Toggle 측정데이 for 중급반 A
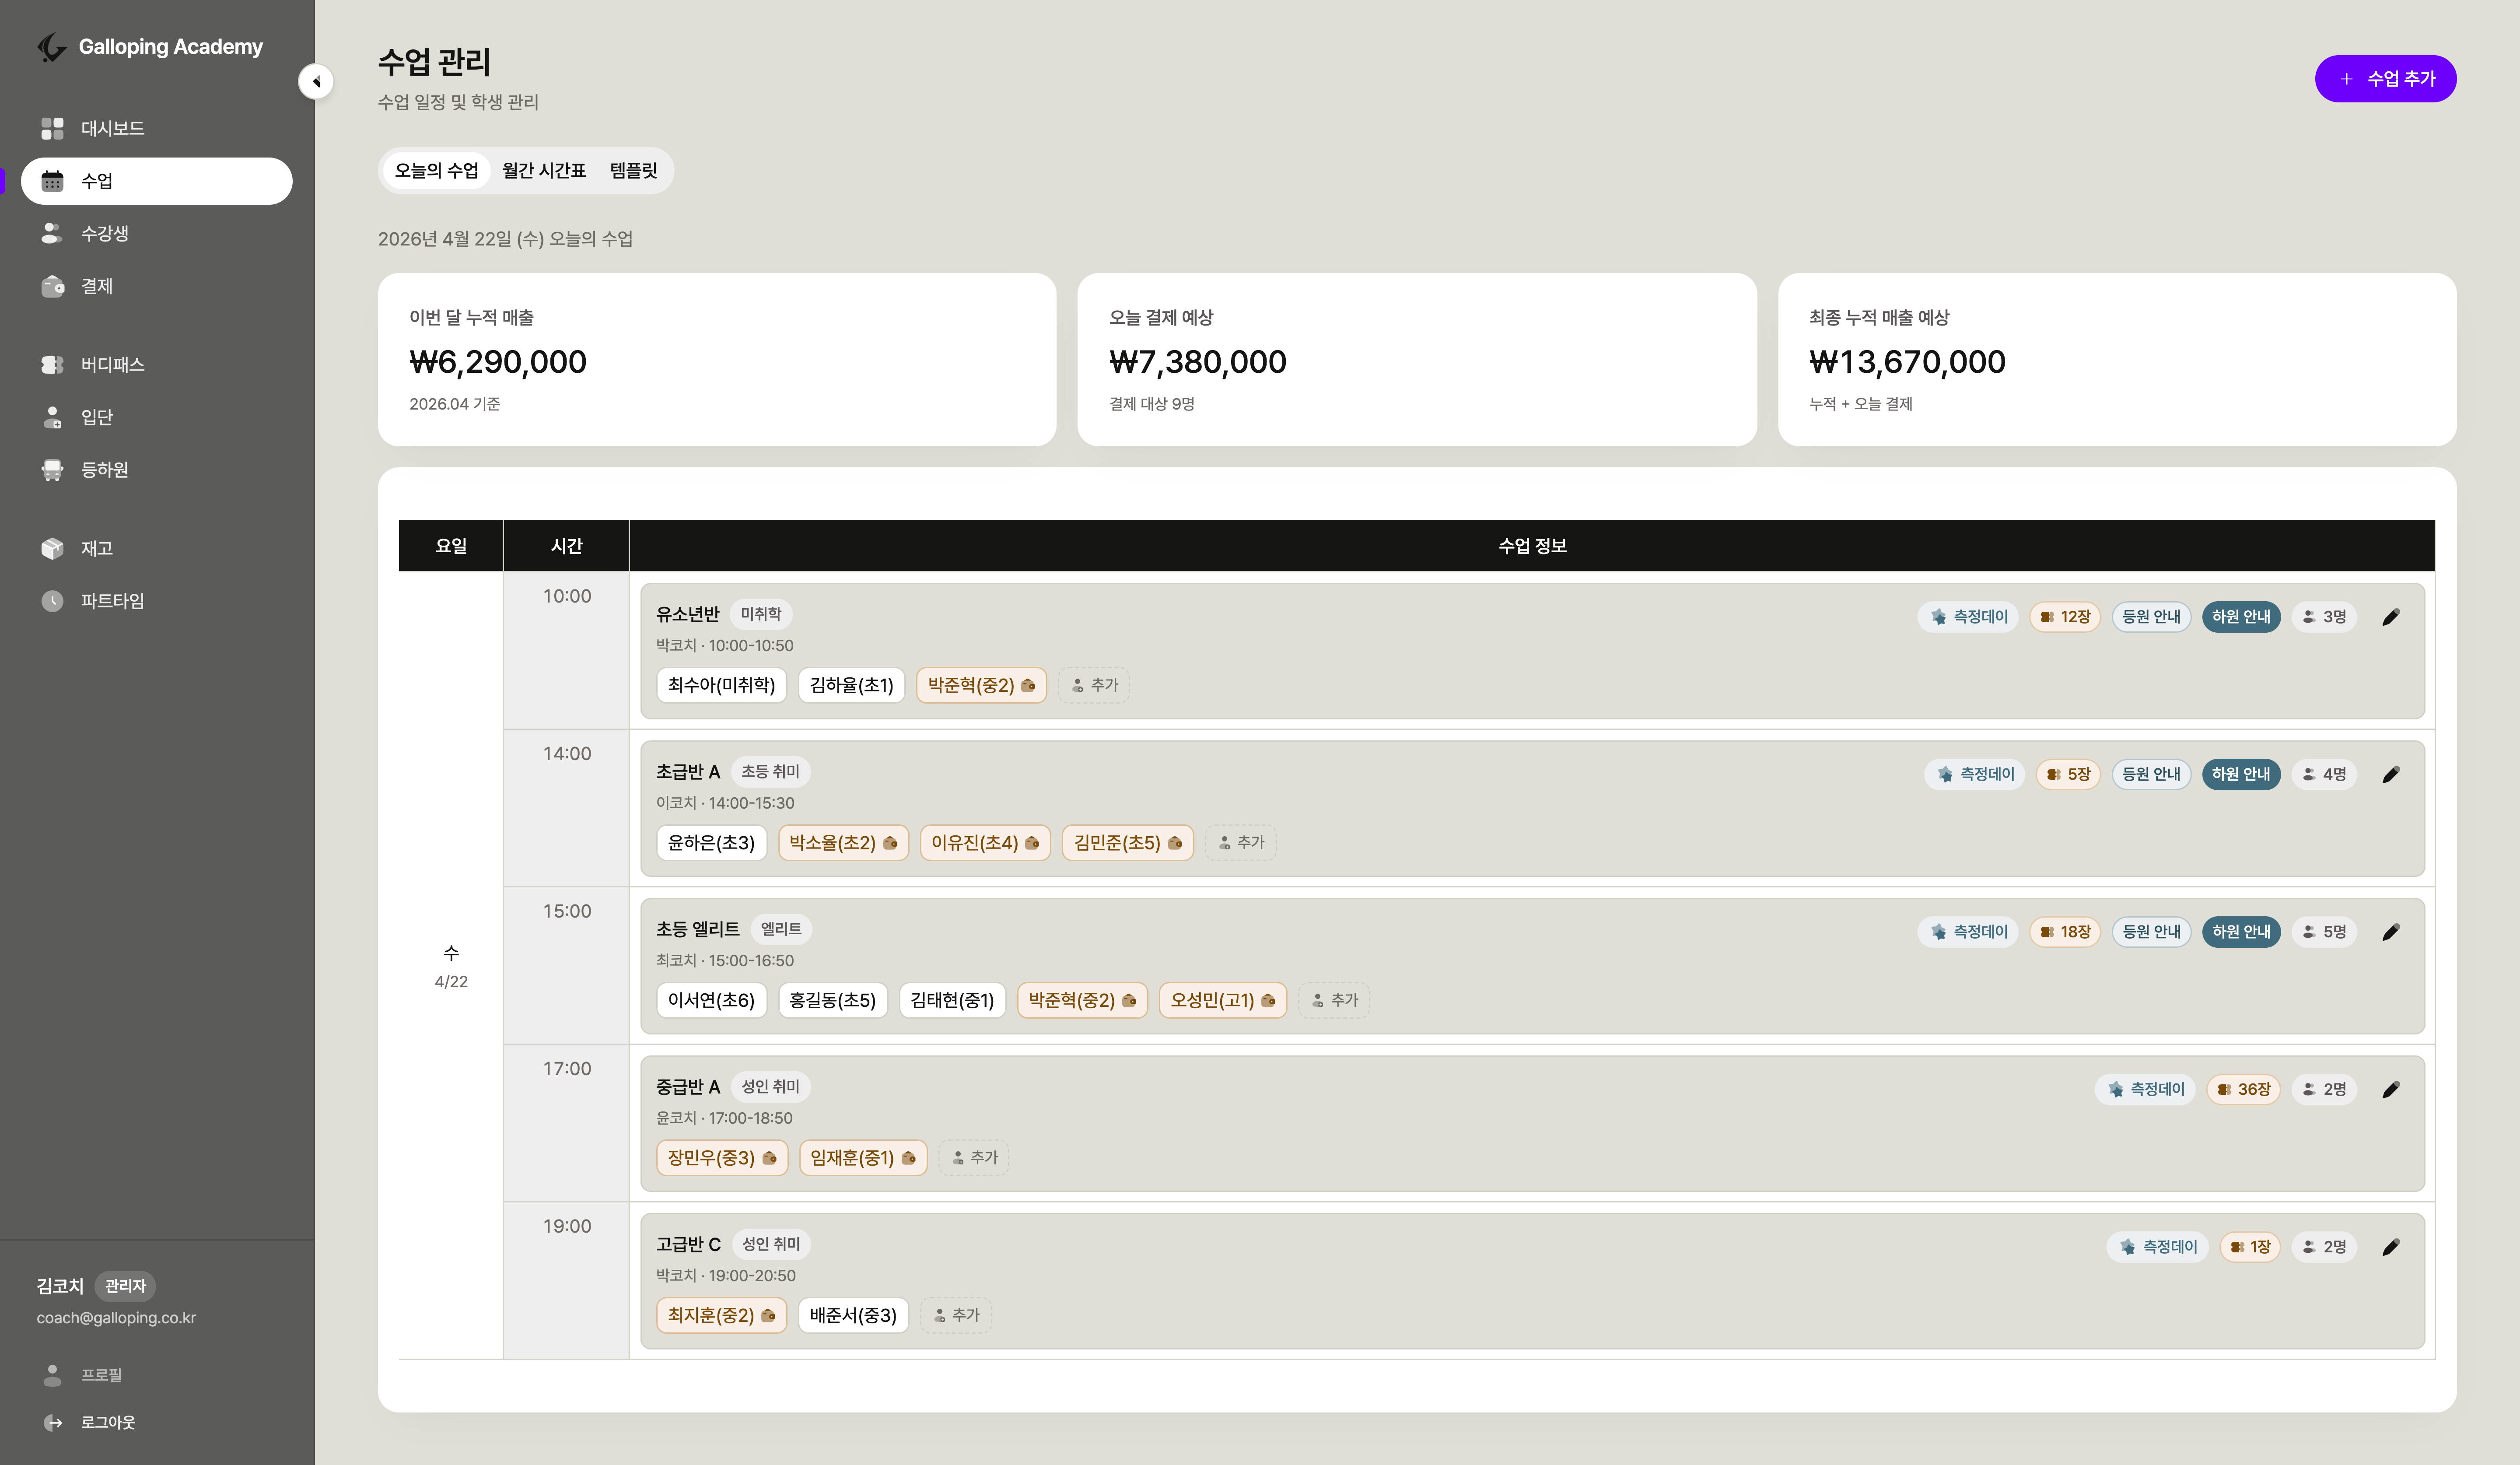The height and width of the screenshot is (1465, 2520). [2145, 1089]
